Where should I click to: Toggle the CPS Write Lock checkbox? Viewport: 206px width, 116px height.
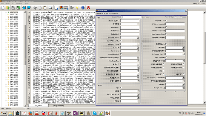point(166,21)
